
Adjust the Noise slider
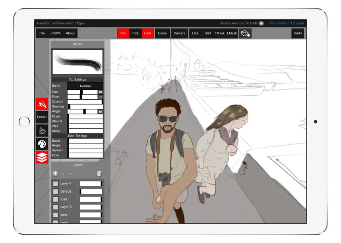pos(85,131)
